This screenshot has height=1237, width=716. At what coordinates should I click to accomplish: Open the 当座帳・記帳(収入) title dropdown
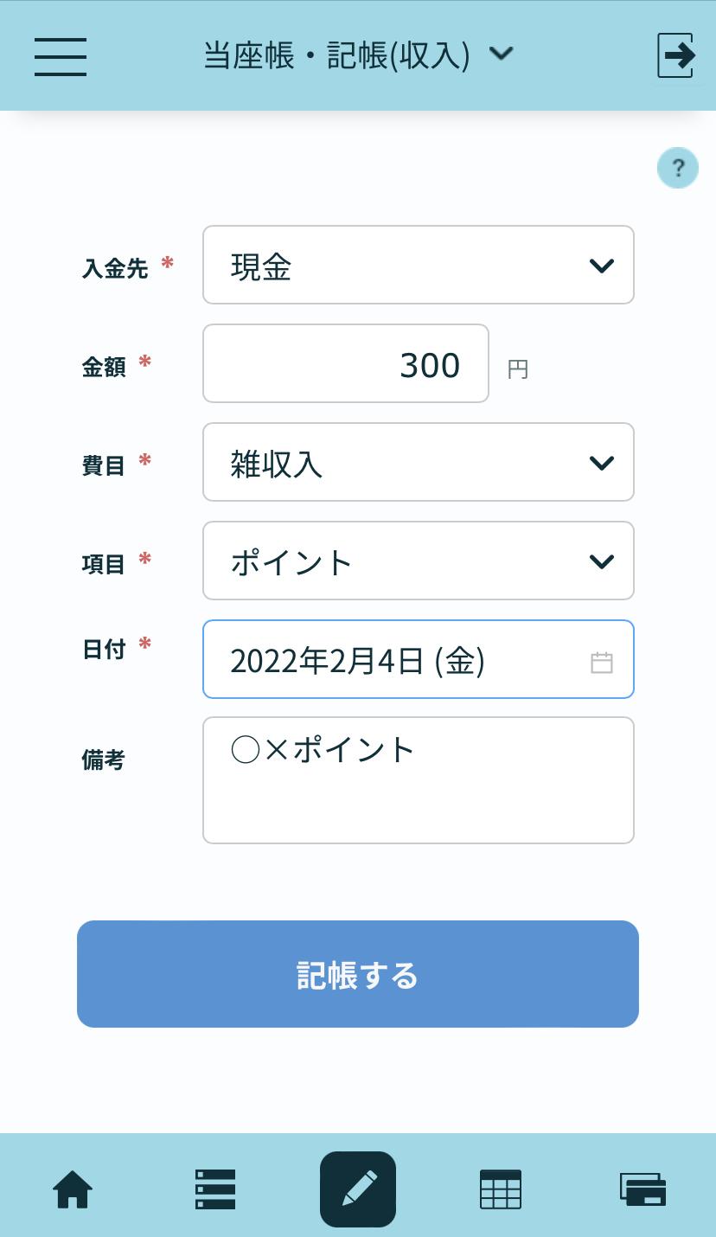(358, 54)
